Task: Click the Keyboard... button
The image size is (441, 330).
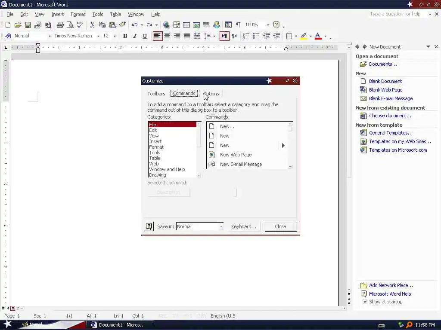Action: (x=244, y=226)
